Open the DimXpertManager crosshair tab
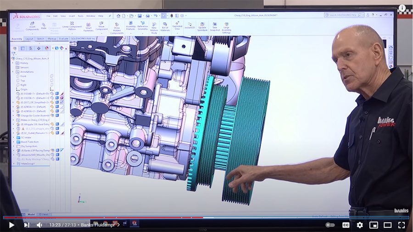The width and height of the screenshot is (413, 232). (x=39, y=49)
